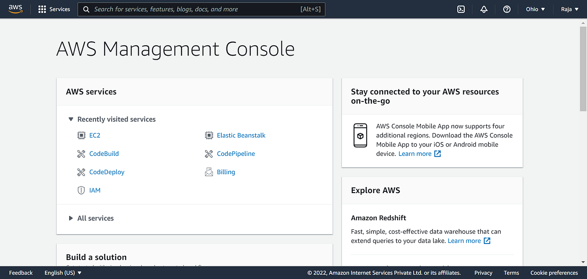Open the CodePipeline service link
This screenshot has height=279, width=587.
(236, 154)
